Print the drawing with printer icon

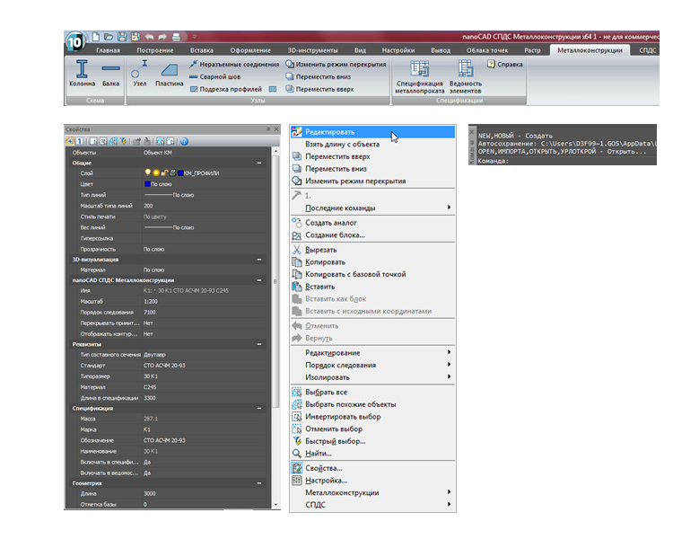point(176,37)
